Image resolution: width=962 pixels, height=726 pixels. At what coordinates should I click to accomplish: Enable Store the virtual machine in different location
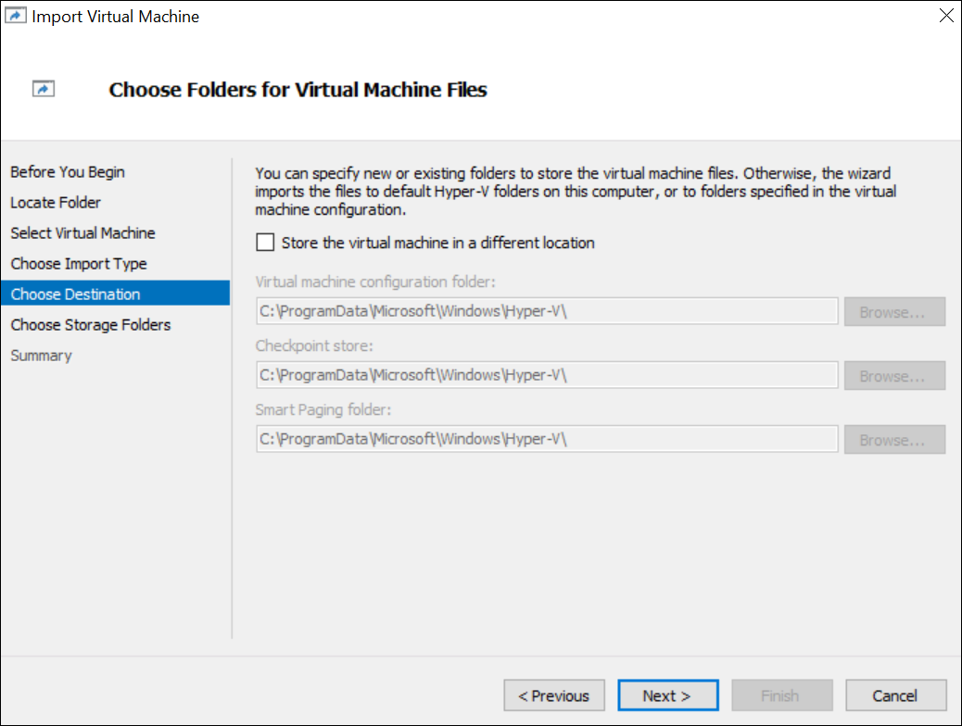[266, 243]
